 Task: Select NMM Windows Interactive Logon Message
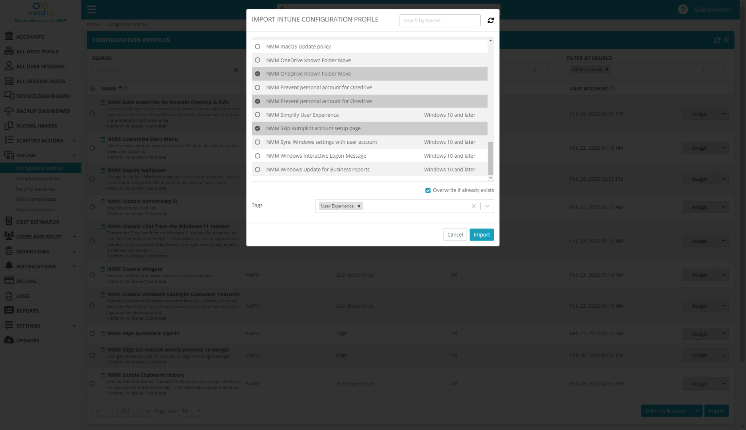tap(258, 156)
